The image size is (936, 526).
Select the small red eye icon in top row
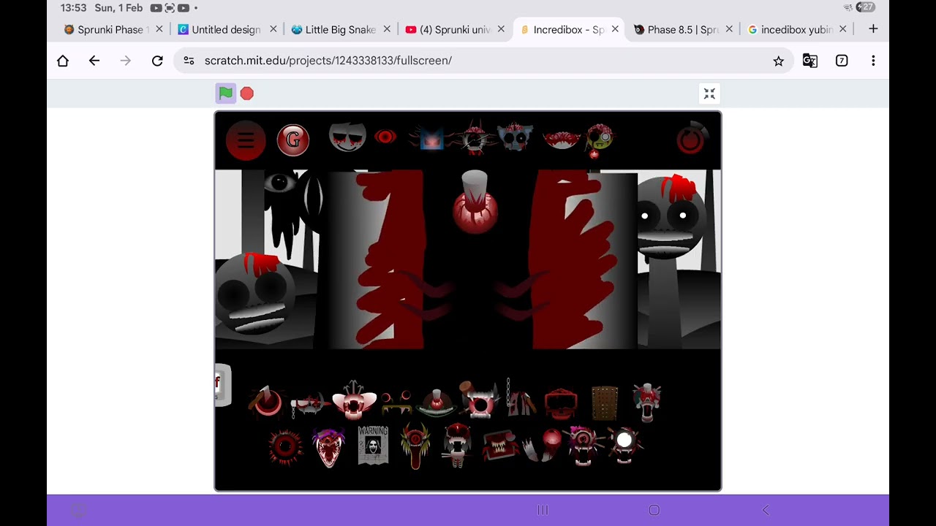(x=385, y=137)
